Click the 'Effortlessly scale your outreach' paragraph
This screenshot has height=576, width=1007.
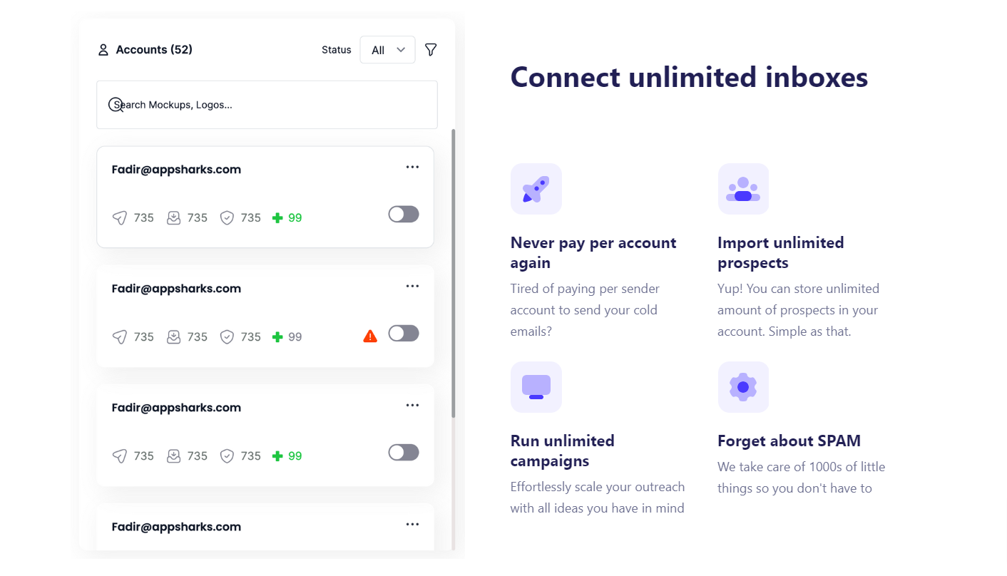[x=598, y=498]
